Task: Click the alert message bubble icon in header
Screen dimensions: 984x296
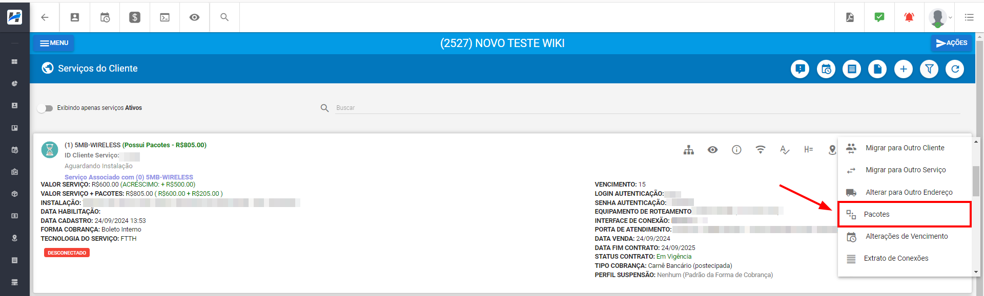Action: tap(800, 69)
